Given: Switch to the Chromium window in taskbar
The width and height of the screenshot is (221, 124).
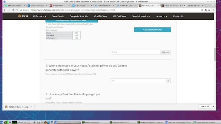Looking at the screenshot, I should 67,122.
